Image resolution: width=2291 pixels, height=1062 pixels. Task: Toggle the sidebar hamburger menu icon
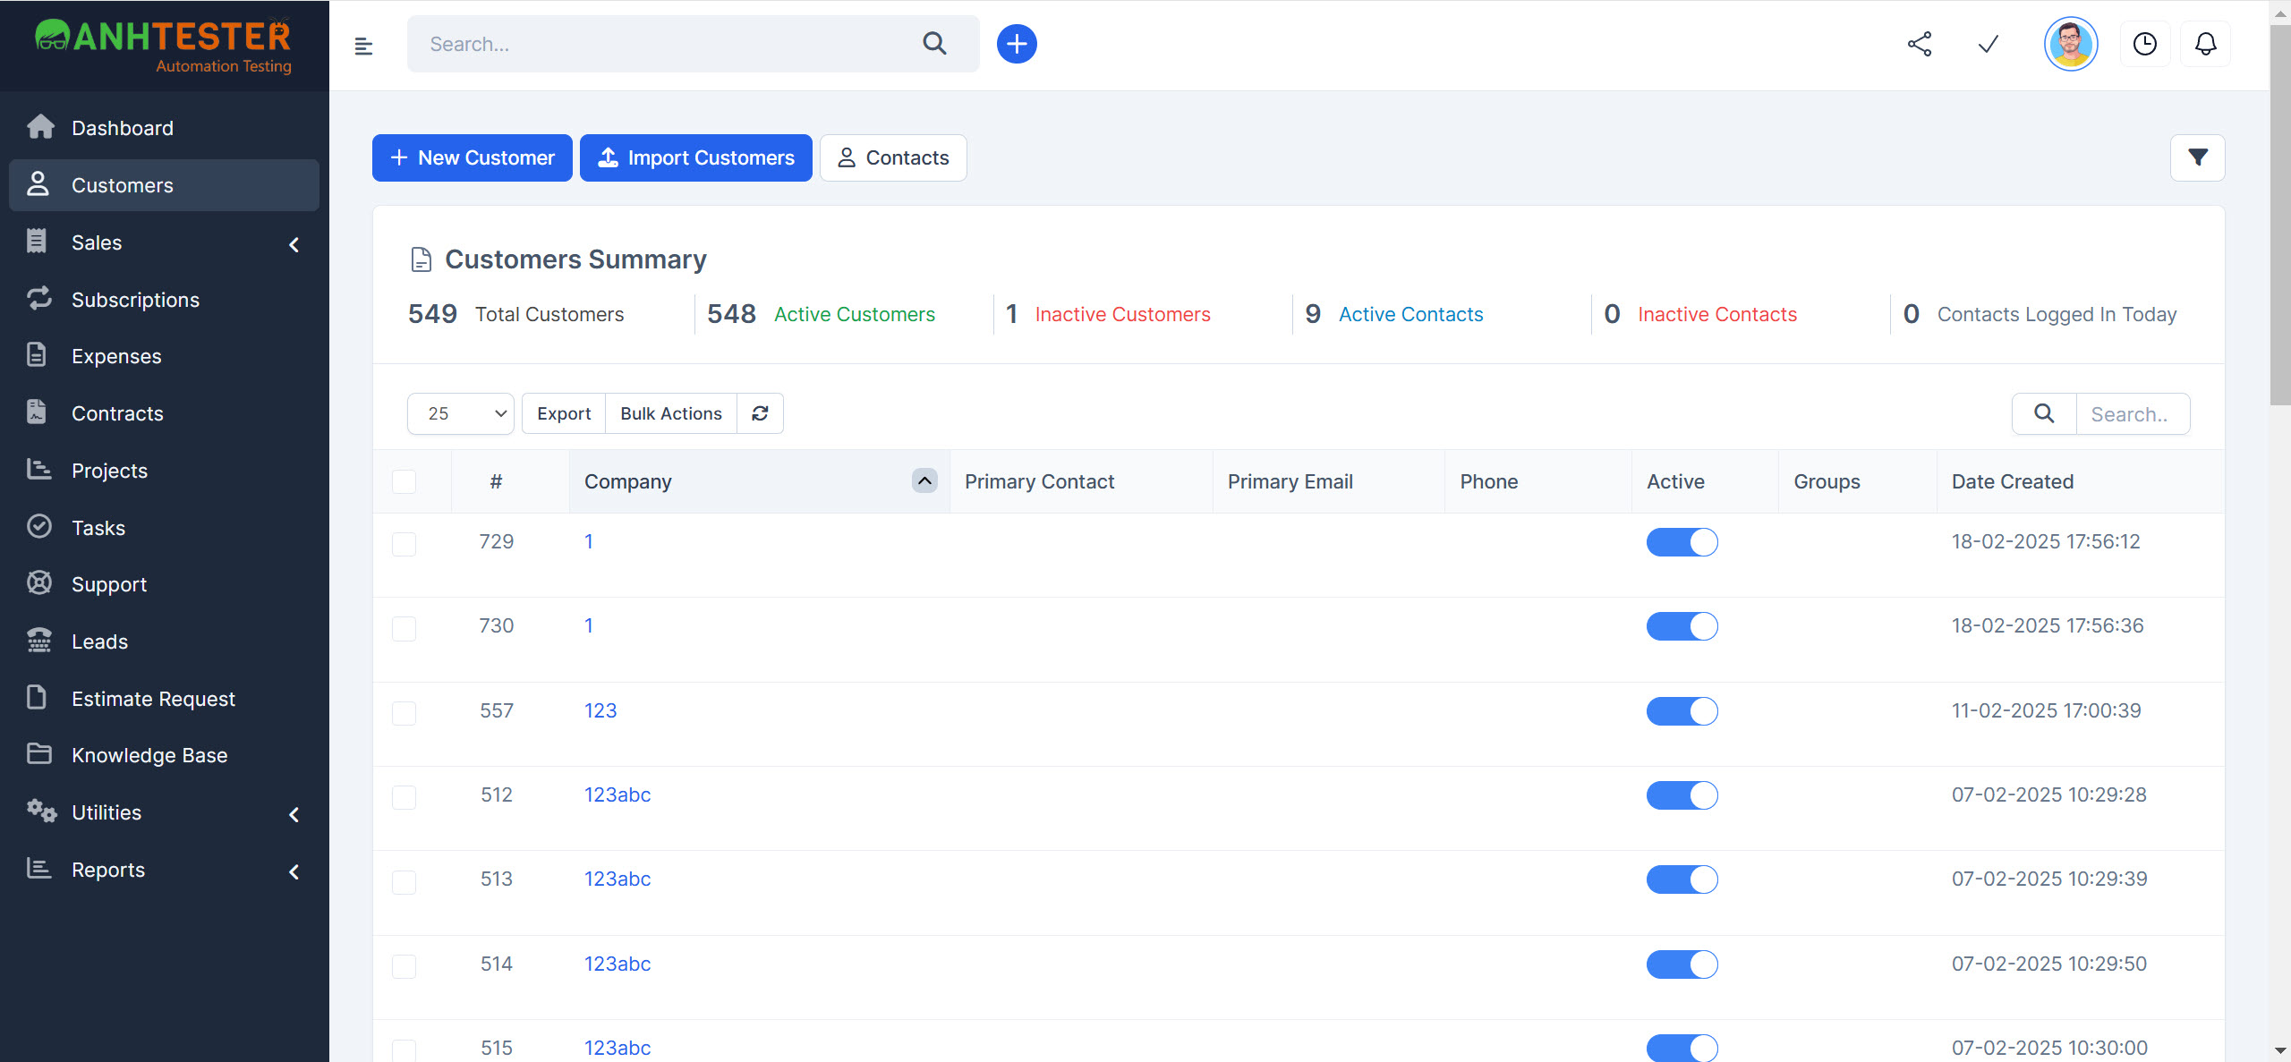pos(363,46)
